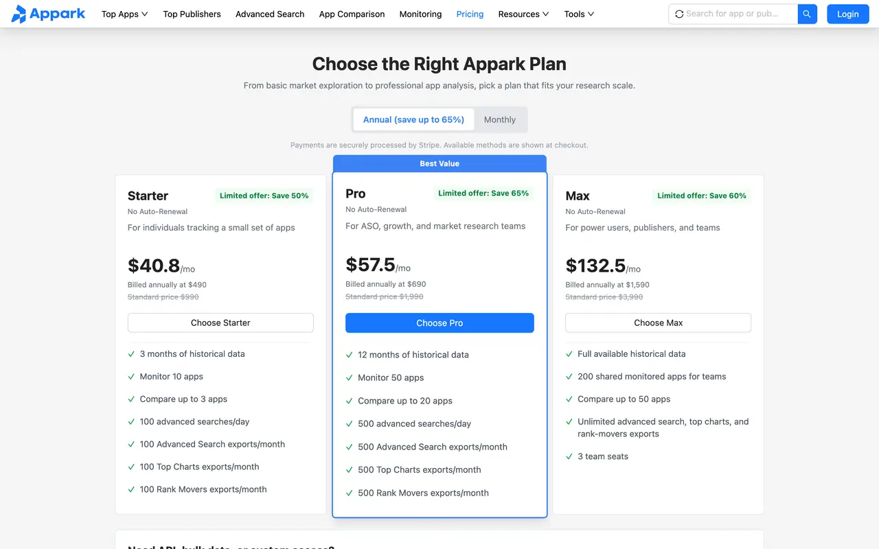
Task: Click the 'Pro' plan heading
Action: pyautogui.click(x=356, y=194)
